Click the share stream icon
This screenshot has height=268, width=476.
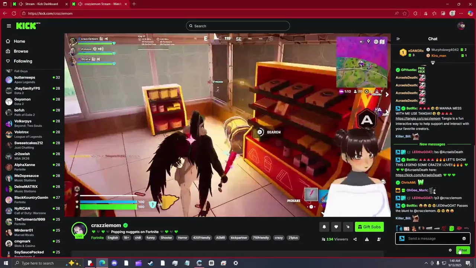(355, 239)
